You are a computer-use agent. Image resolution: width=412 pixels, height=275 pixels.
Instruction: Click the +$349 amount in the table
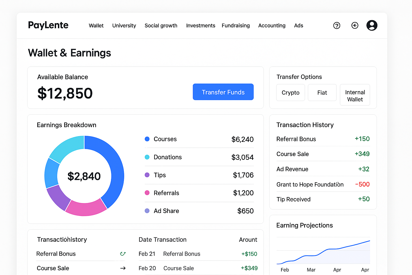pyautogui.click(x=249, y=268)
